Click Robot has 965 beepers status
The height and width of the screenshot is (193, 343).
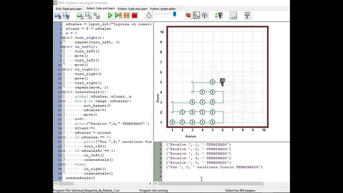[240, 191]
